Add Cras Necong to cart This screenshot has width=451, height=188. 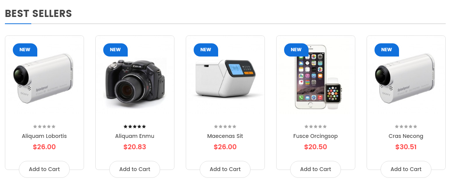click(x=406, y=169)
